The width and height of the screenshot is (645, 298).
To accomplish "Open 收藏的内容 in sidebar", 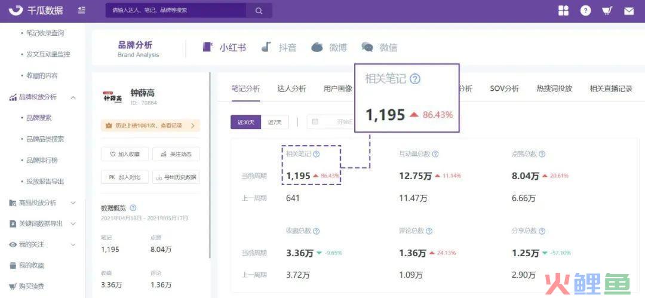I will [42, 76].
